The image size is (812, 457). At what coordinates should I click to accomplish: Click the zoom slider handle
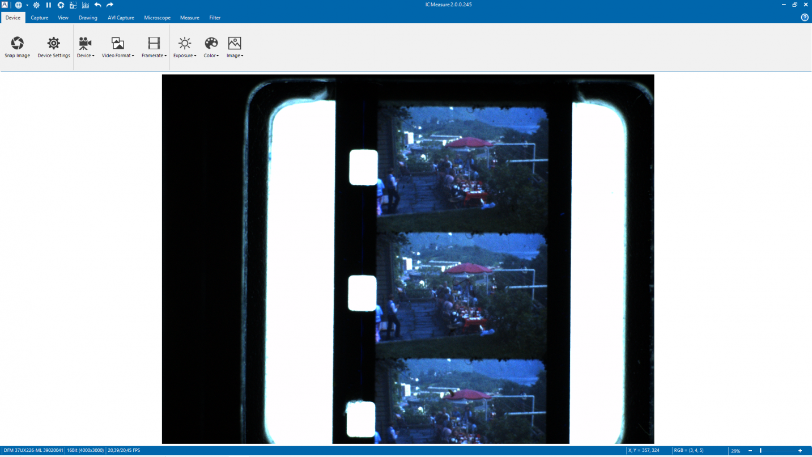click(x=760, y=451)
